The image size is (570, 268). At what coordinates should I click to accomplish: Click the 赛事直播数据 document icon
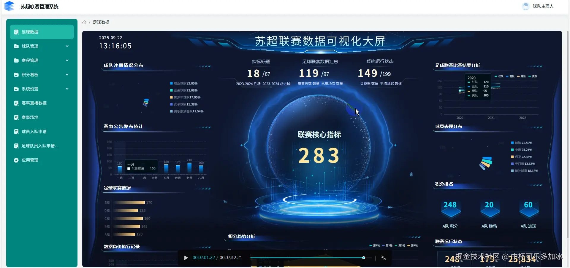pyautogui.click(x=16, y=103)
